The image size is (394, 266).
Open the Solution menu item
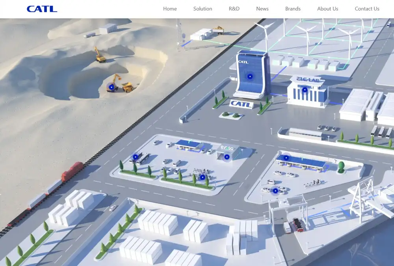[203, 9]
